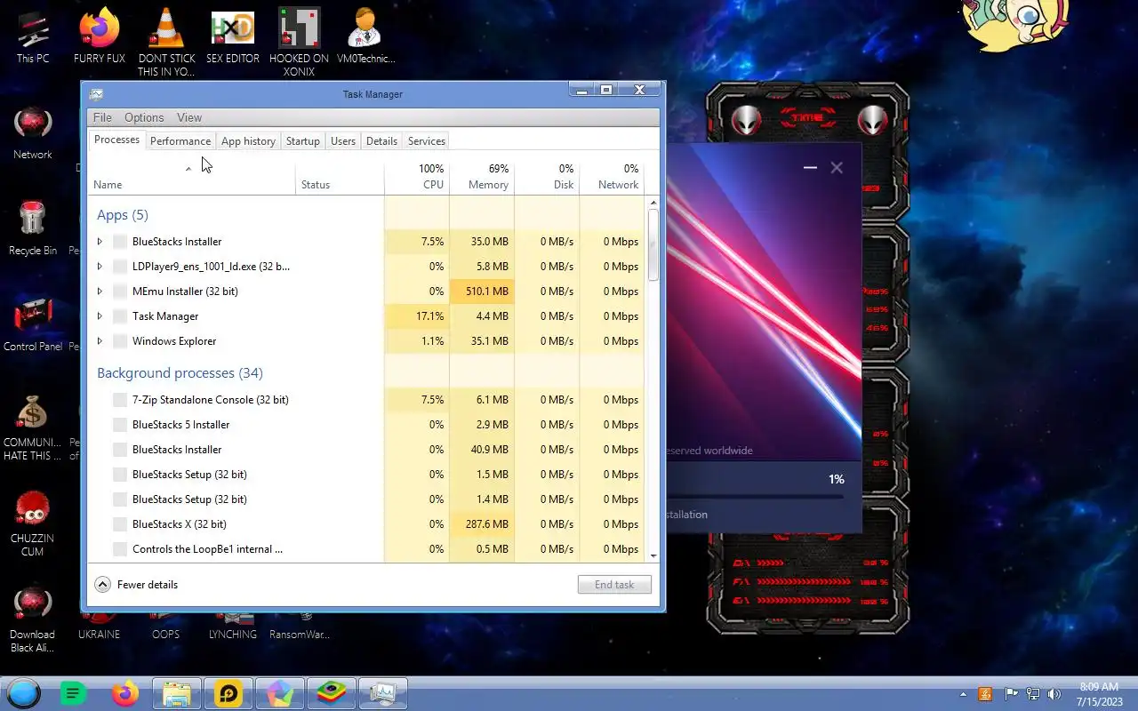The height and width of the screenshot is (711, 1138).
Task: Click the Background processes (34) heading
Action: 180,373
